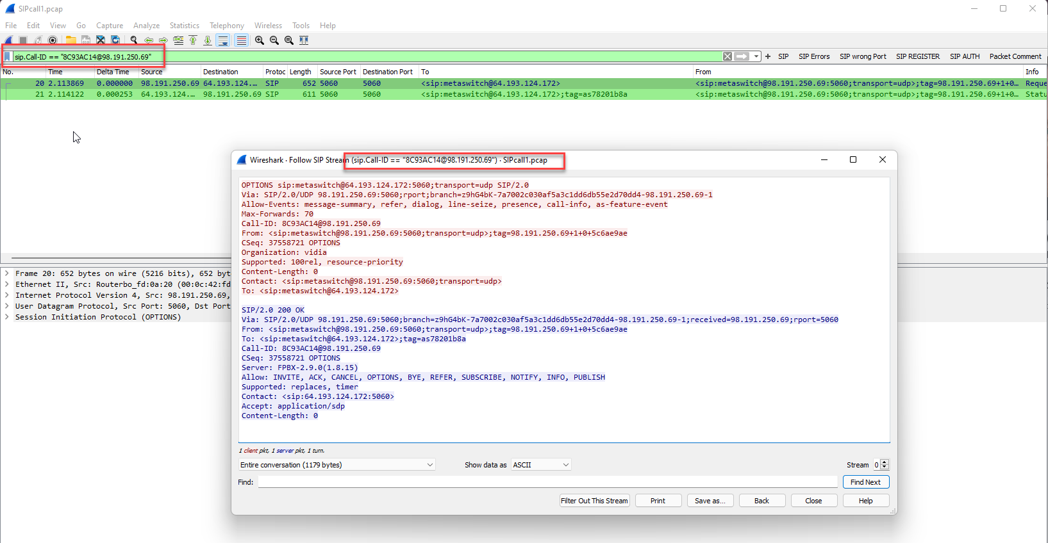
Task: Open the Telephony menu
Action: click(x=226, y=26)
